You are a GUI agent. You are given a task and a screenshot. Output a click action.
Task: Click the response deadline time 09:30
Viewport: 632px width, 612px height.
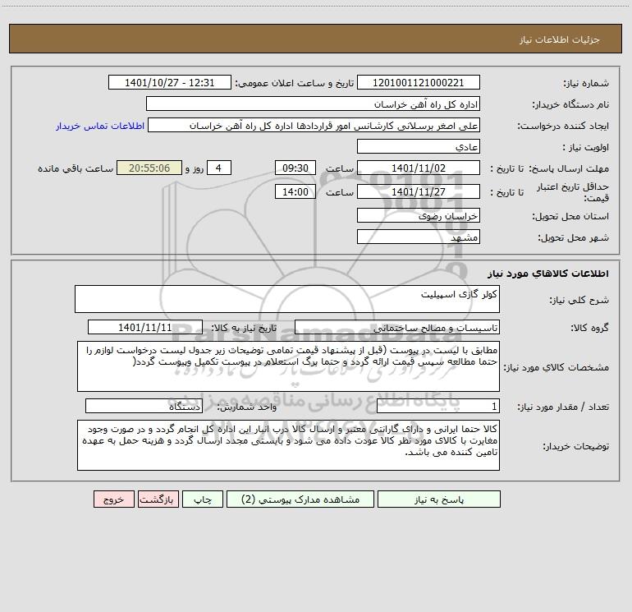[295, 168]
